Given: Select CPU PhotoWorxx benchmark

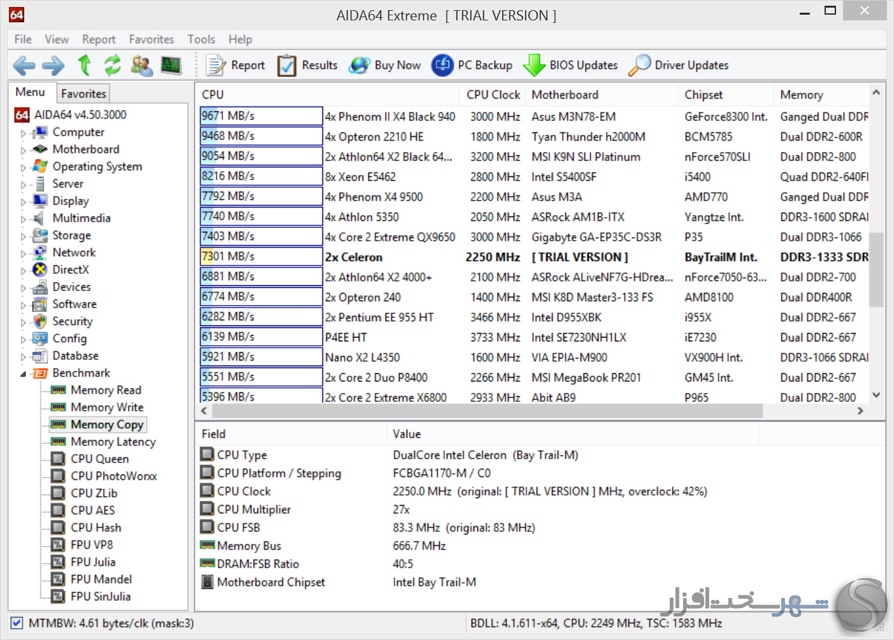Looking at the screenshot, I should 114,476.
